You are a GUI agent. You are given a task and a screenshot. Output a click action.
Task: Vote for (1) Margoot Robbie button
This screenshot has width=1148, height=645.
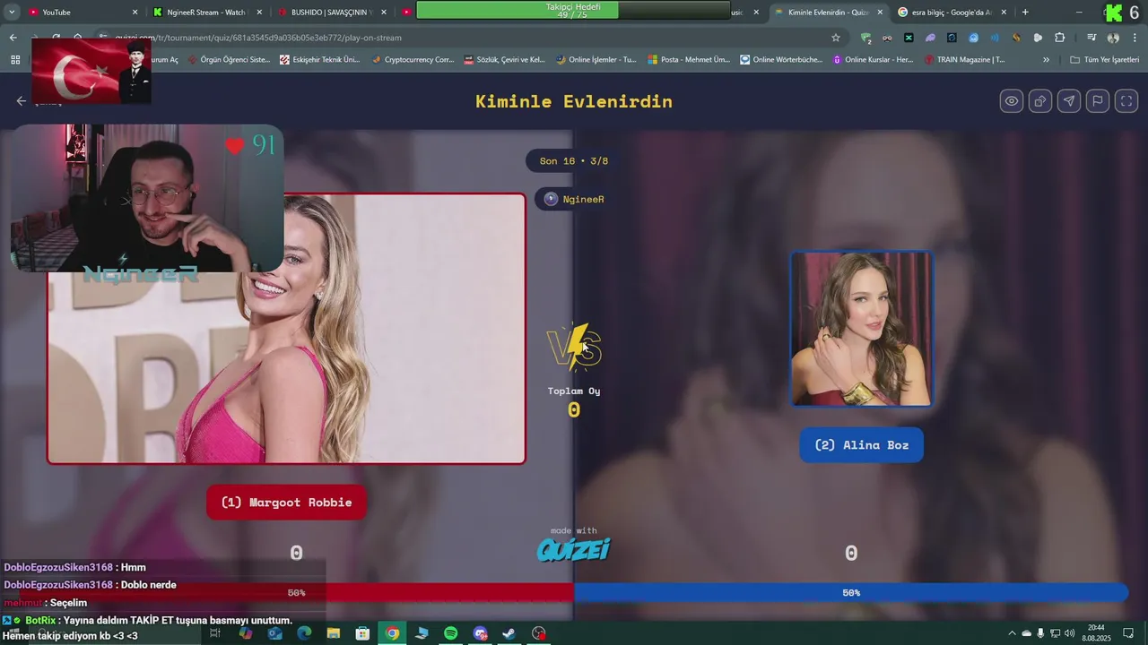click(x=286, y=503)
